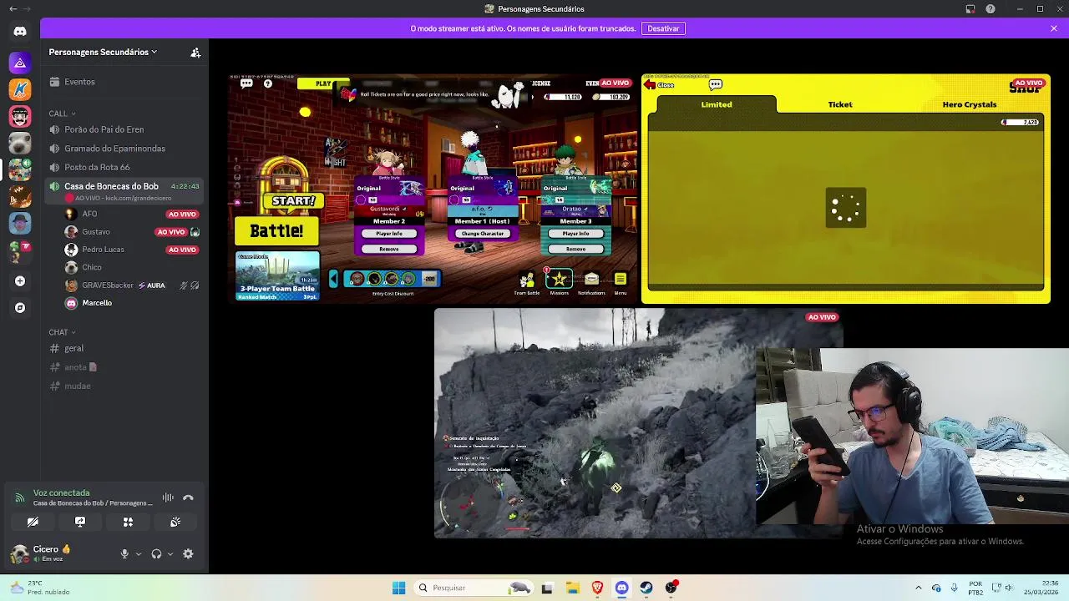Open Windows Start menu
This screenshot has height=601, width=1069.
[x=398, y=588]
